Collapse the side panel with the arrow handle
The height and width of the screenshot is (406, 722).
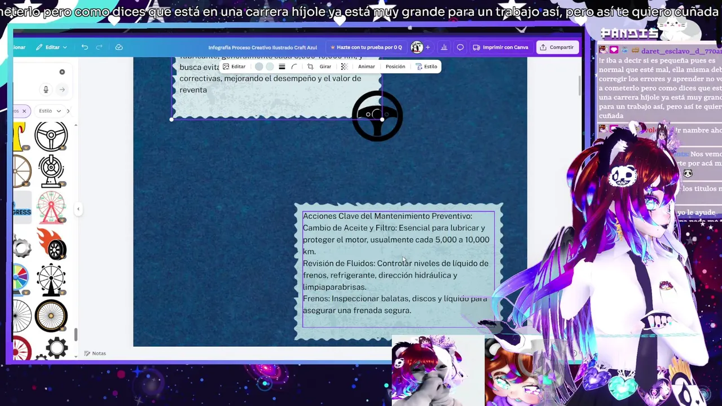(x=78, y=209)
